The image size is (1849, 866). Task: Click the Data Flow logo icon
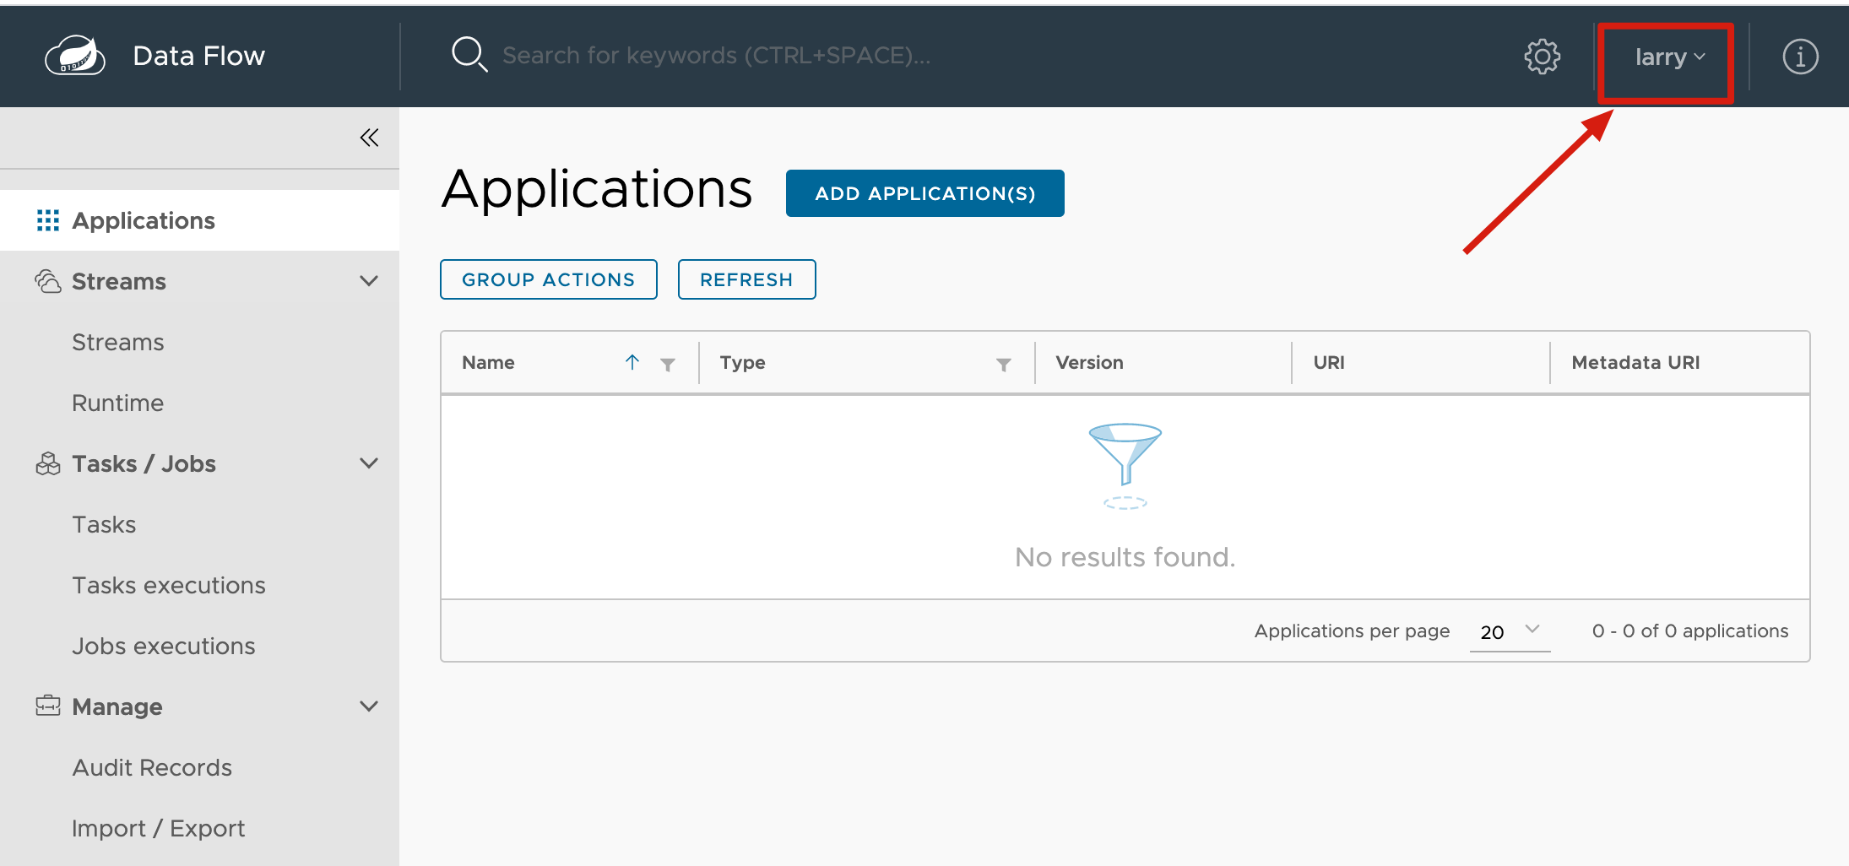pyautogui.click(x=75, y=56)
